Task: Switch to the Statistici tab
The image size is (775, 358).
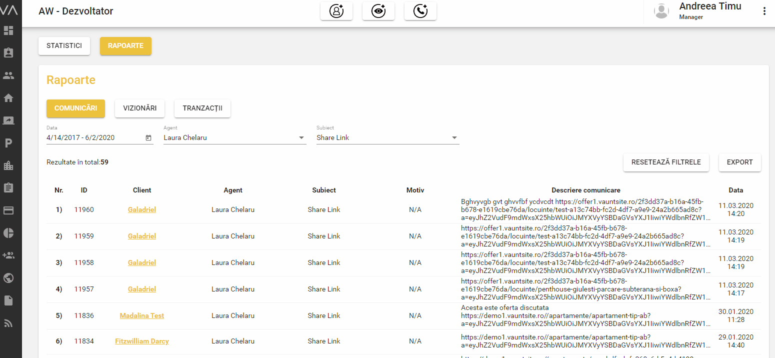Action: tap(64, 45)
